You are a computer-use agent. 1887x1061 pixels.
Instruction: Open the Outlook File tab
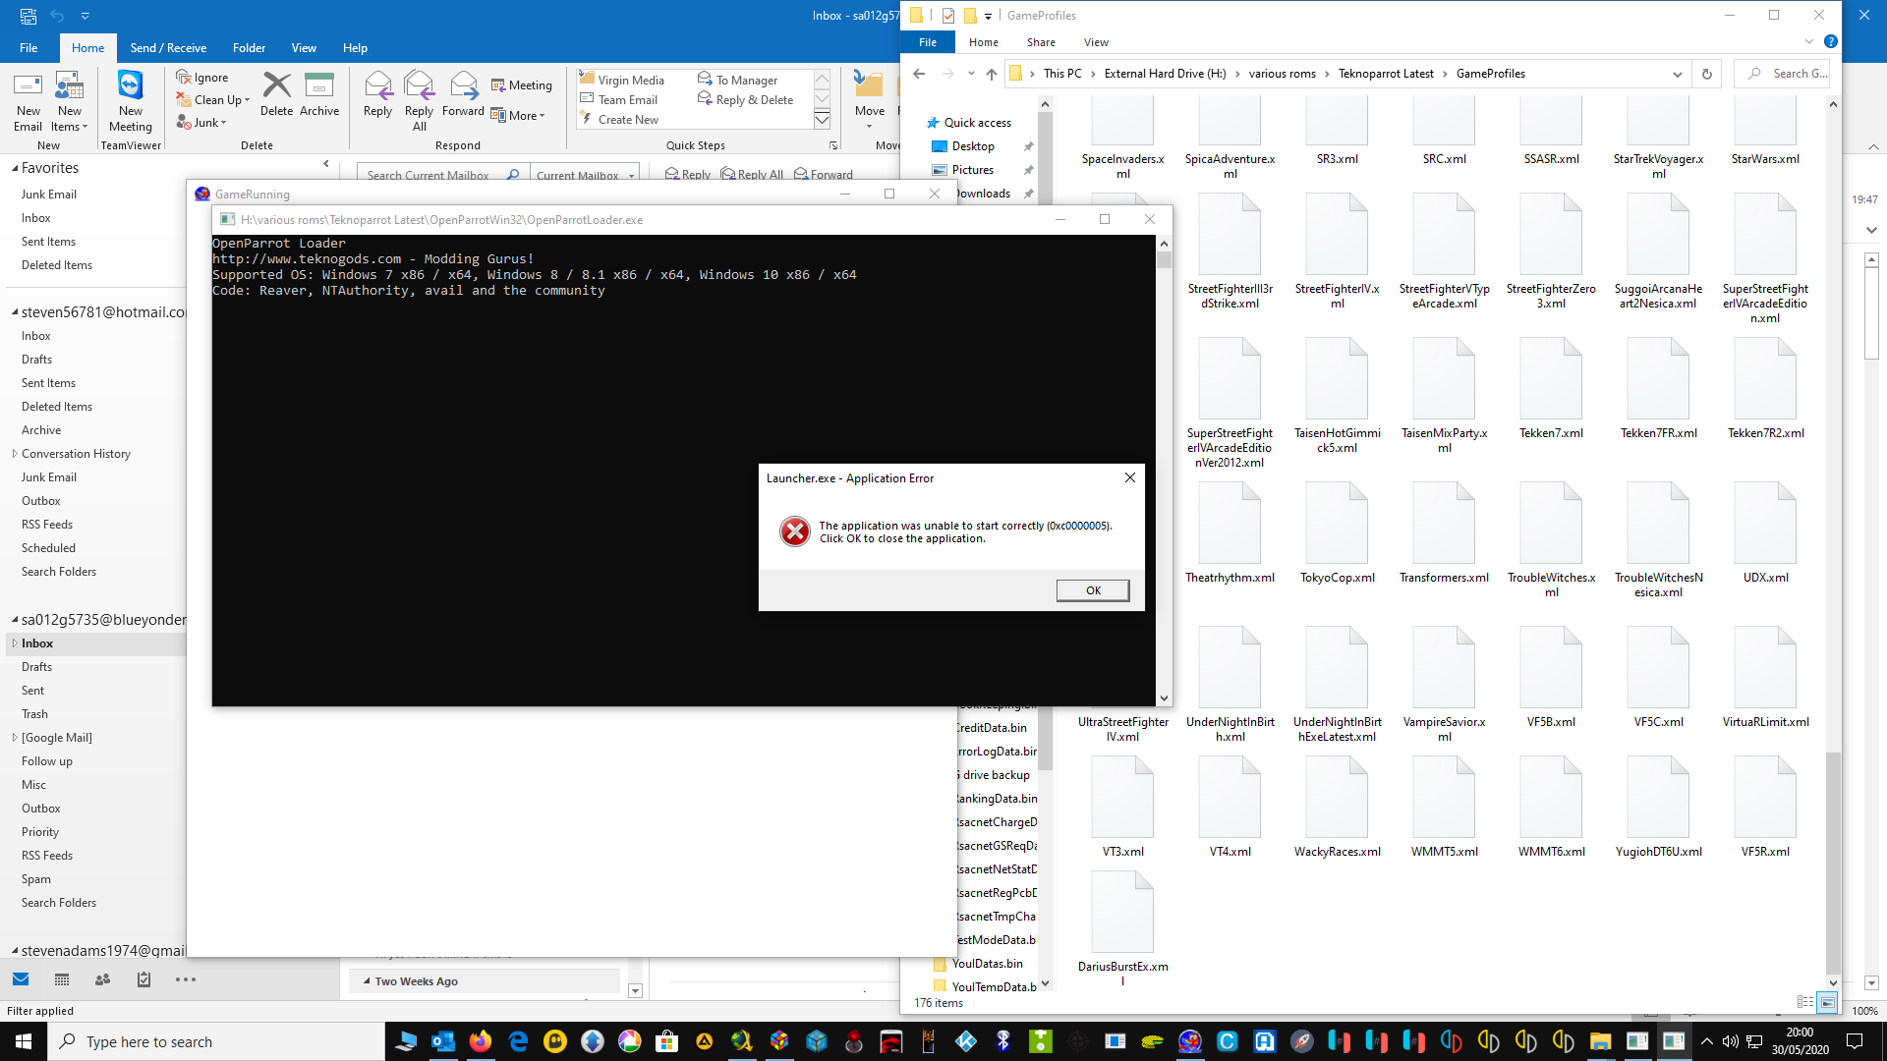tap(29, 47)
